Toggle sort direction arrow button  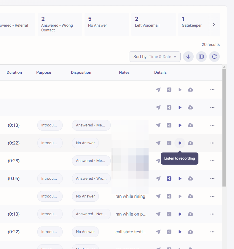click(x=188, y=57)
